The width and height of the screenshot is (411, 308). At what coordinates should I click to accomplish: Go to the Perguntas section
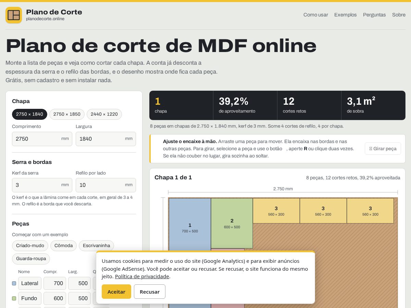point(374,15)
